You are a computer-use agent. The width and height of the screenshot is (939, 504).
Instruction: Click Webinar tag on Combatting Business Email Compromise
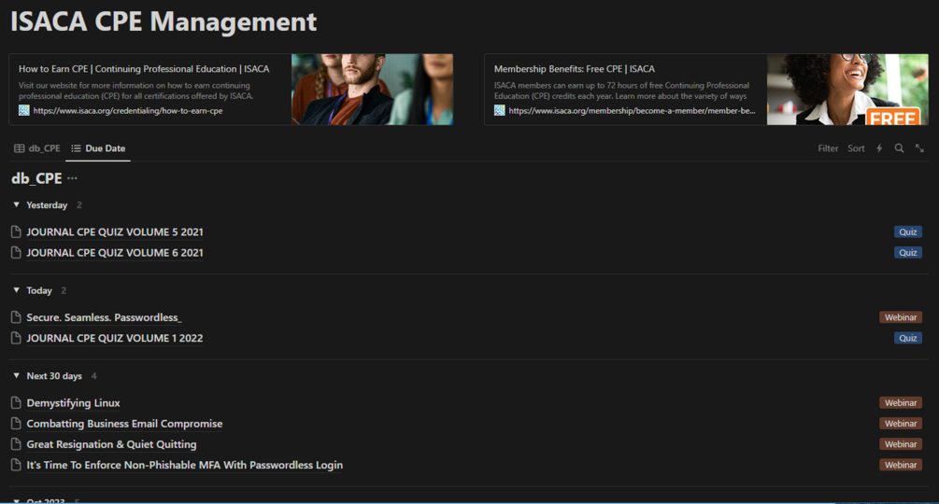tap(901, 424)
